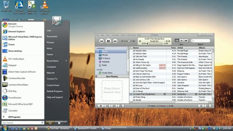Switch to YouTube taskbar window
This screenshot has width=233, height=131.
pos(59,128)
